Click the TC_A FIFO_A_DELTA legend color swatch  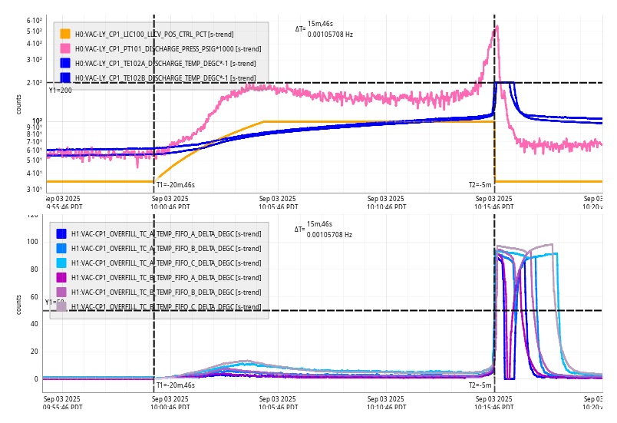[x=61, y=233]
